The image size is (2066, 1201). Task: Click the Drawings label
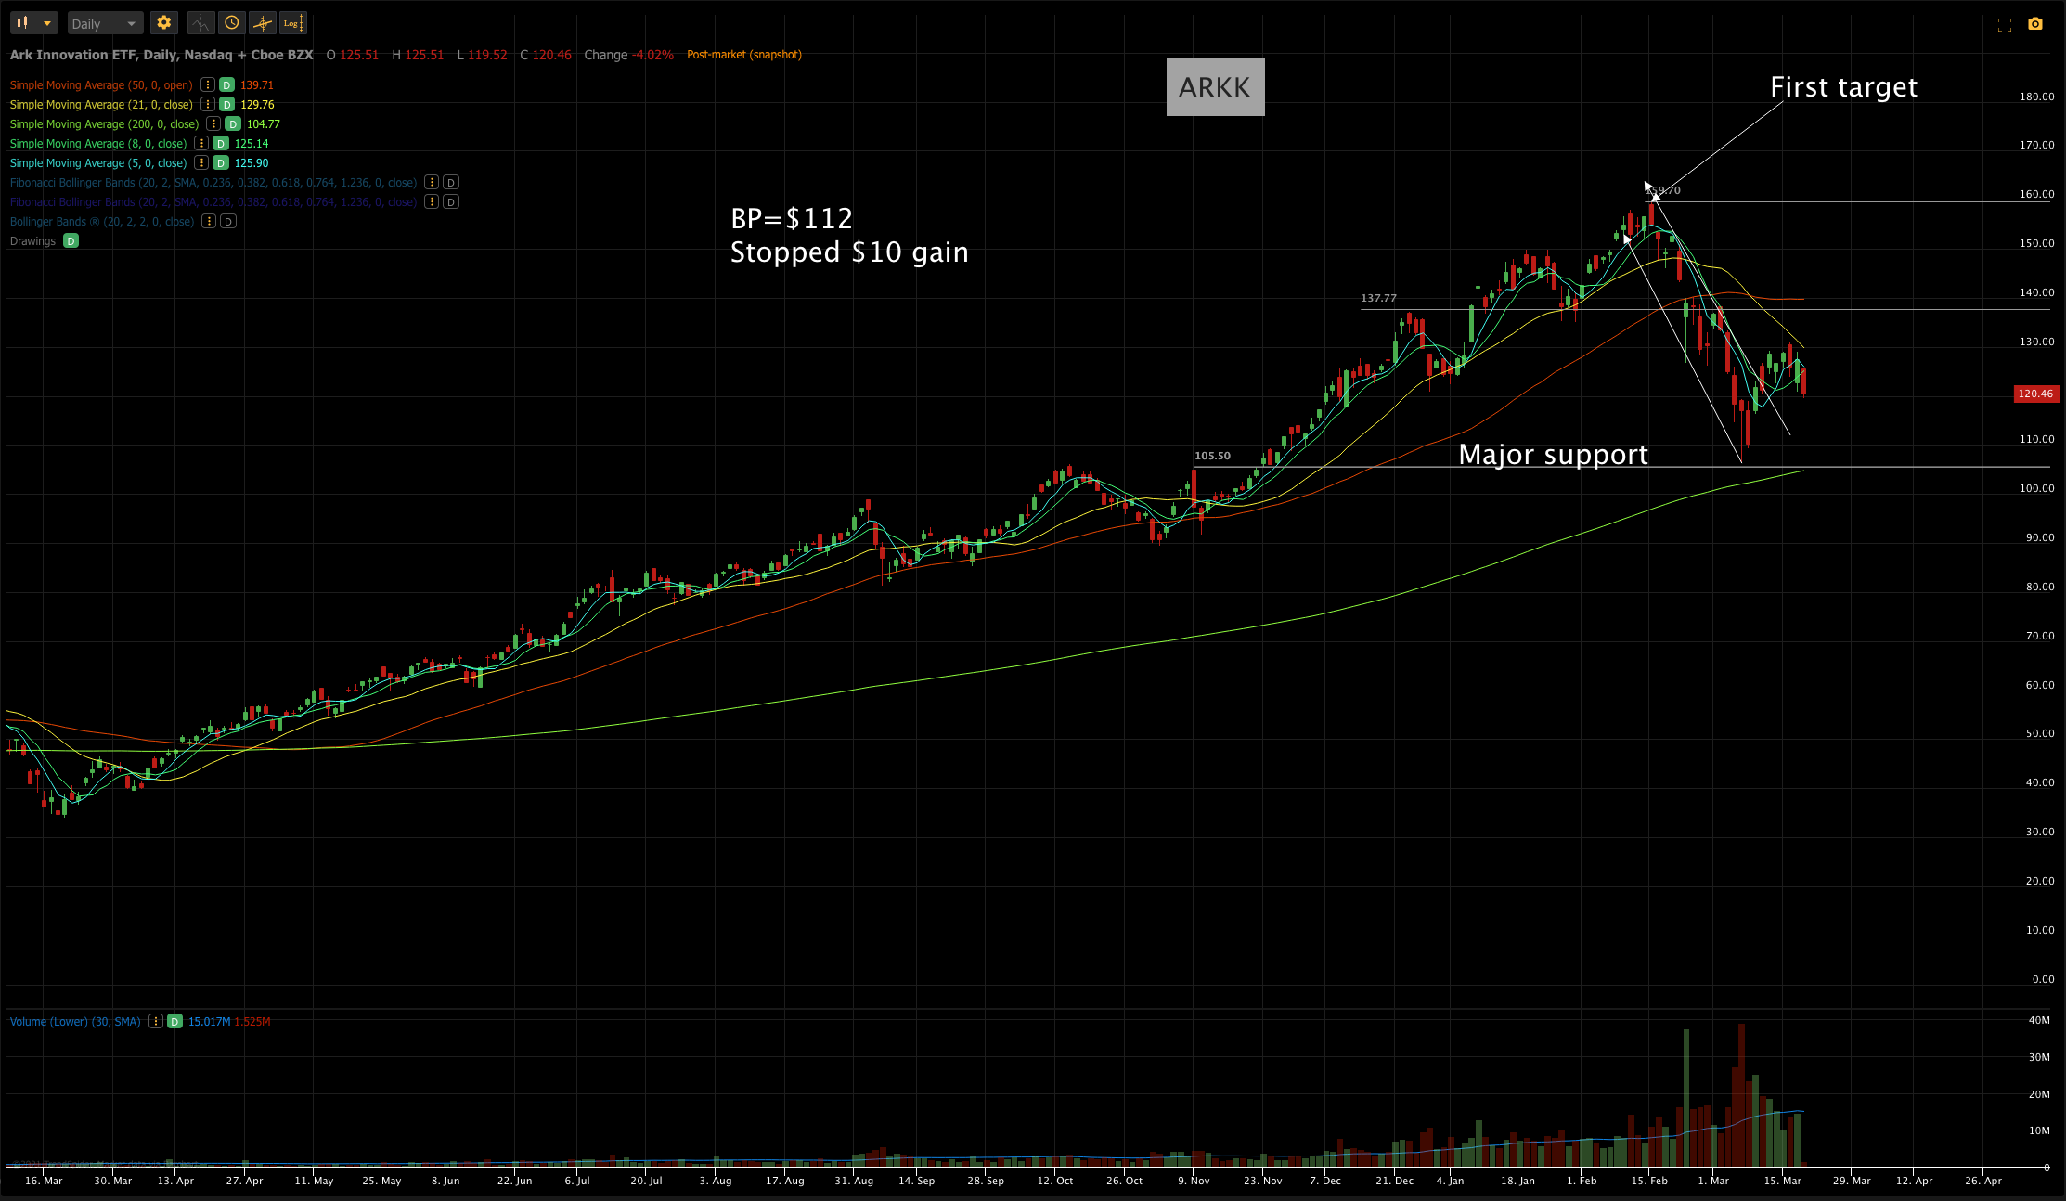coord(32,240)
